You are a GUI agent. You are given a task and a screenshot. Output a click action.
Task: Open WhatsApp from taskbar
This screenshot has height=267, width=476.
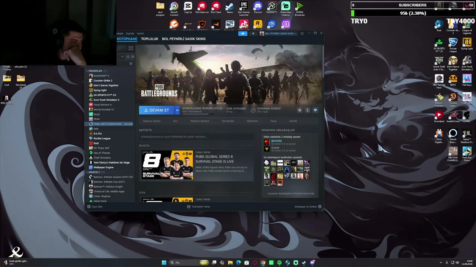(x=271, y=263)
